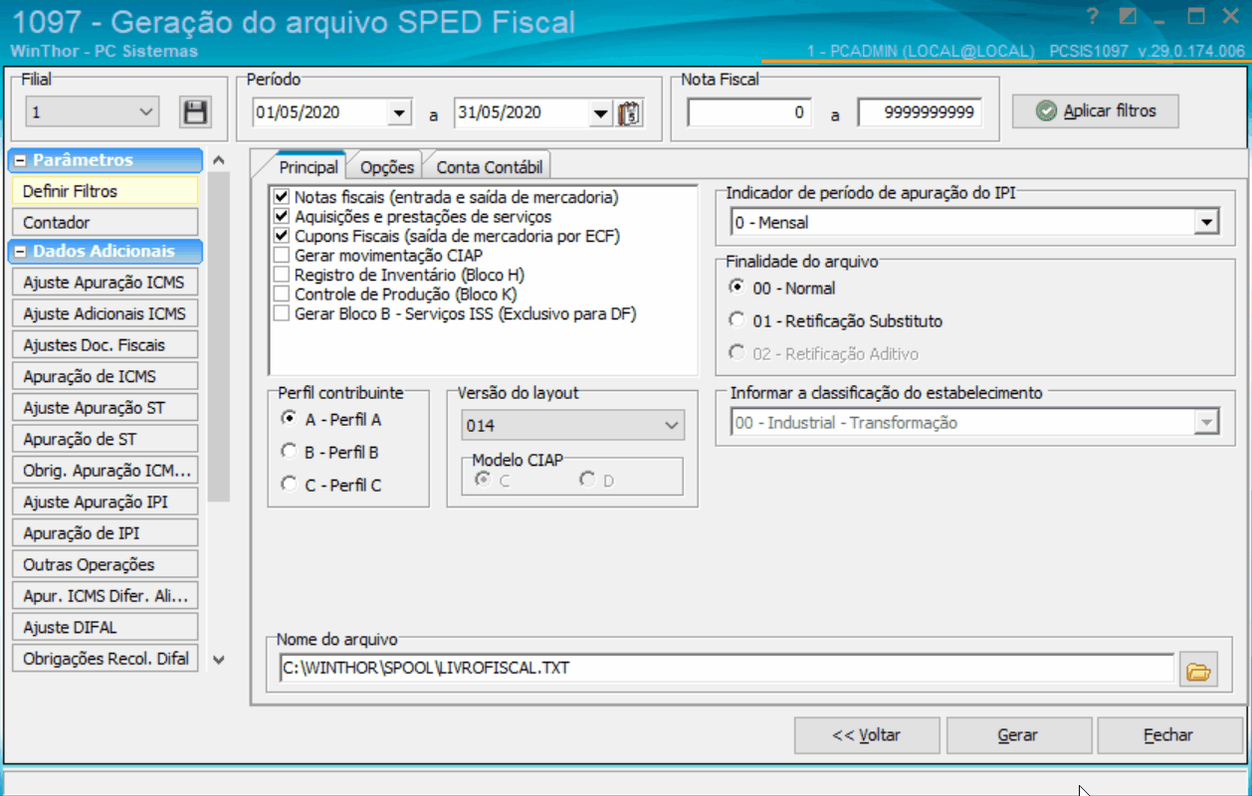Select radio A - Perfil A
1252x796 pixels.
(x=289, y=419)
